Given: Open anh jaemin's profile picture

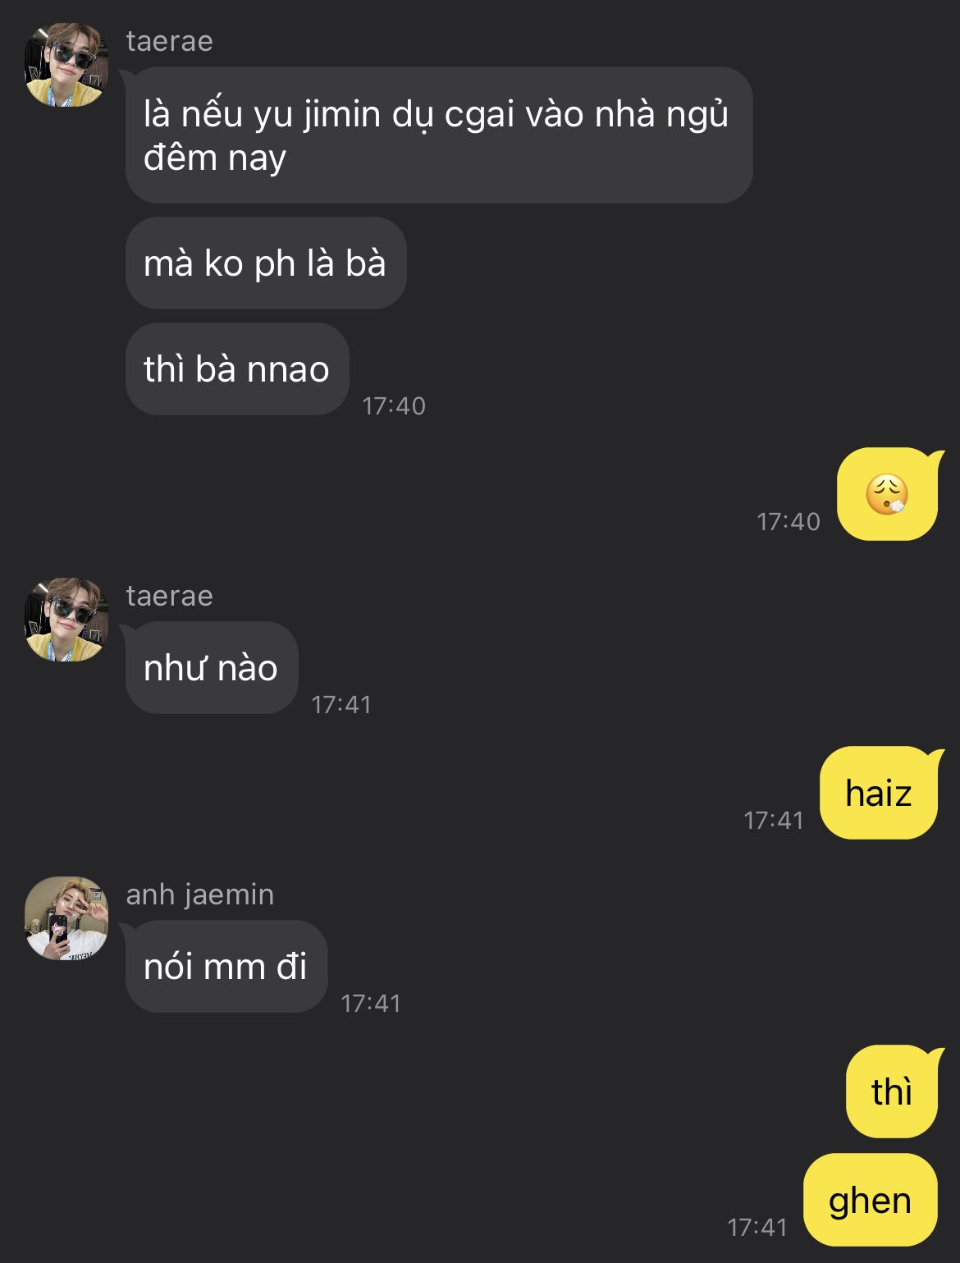Looking at the screenshot, I should 66,919.
